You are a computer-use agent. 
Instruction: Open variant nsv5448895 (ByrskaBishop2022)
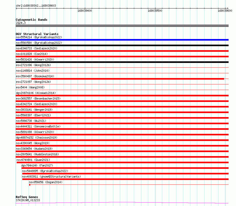[x=45, y=171]
